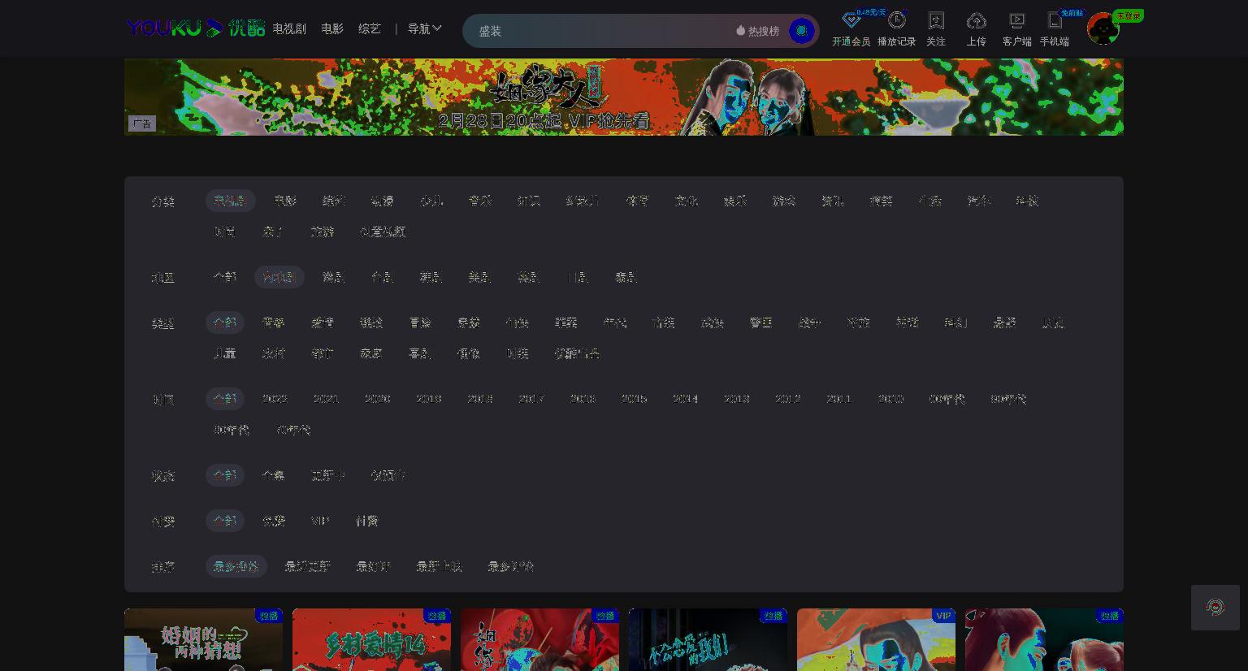Select 全部 in the 付费 filter row
This screenshot has height=671, width=1248.
[225, 521]
